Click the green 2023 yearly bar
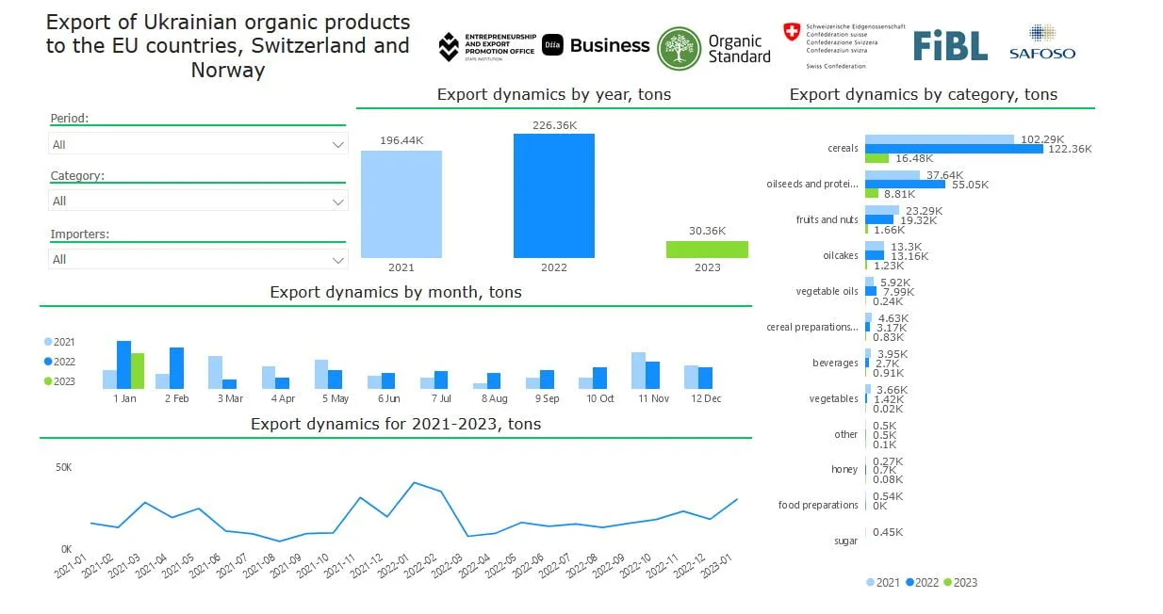1163x614 pixels. (707, 250)
